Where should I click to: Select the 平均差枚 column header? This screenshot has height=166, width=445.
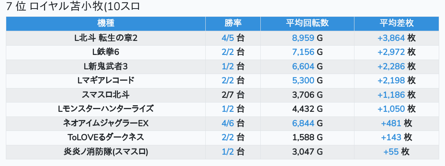pos(396,23)
